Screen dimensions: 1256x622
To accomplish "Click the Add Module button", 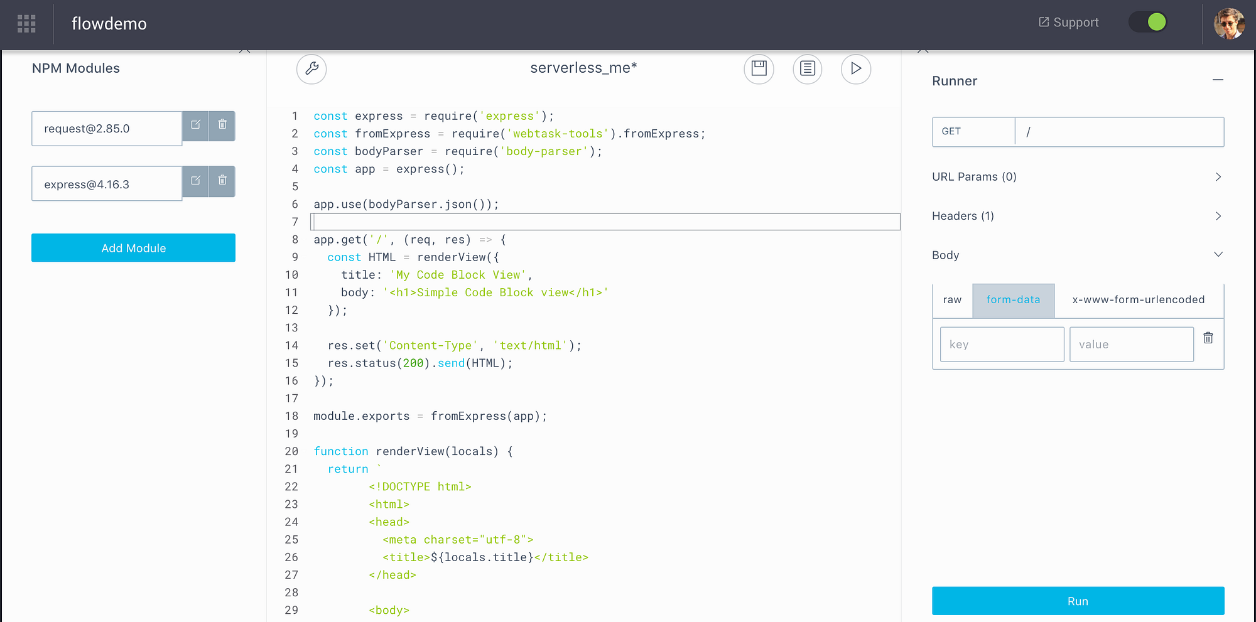I will coord(133,247).
